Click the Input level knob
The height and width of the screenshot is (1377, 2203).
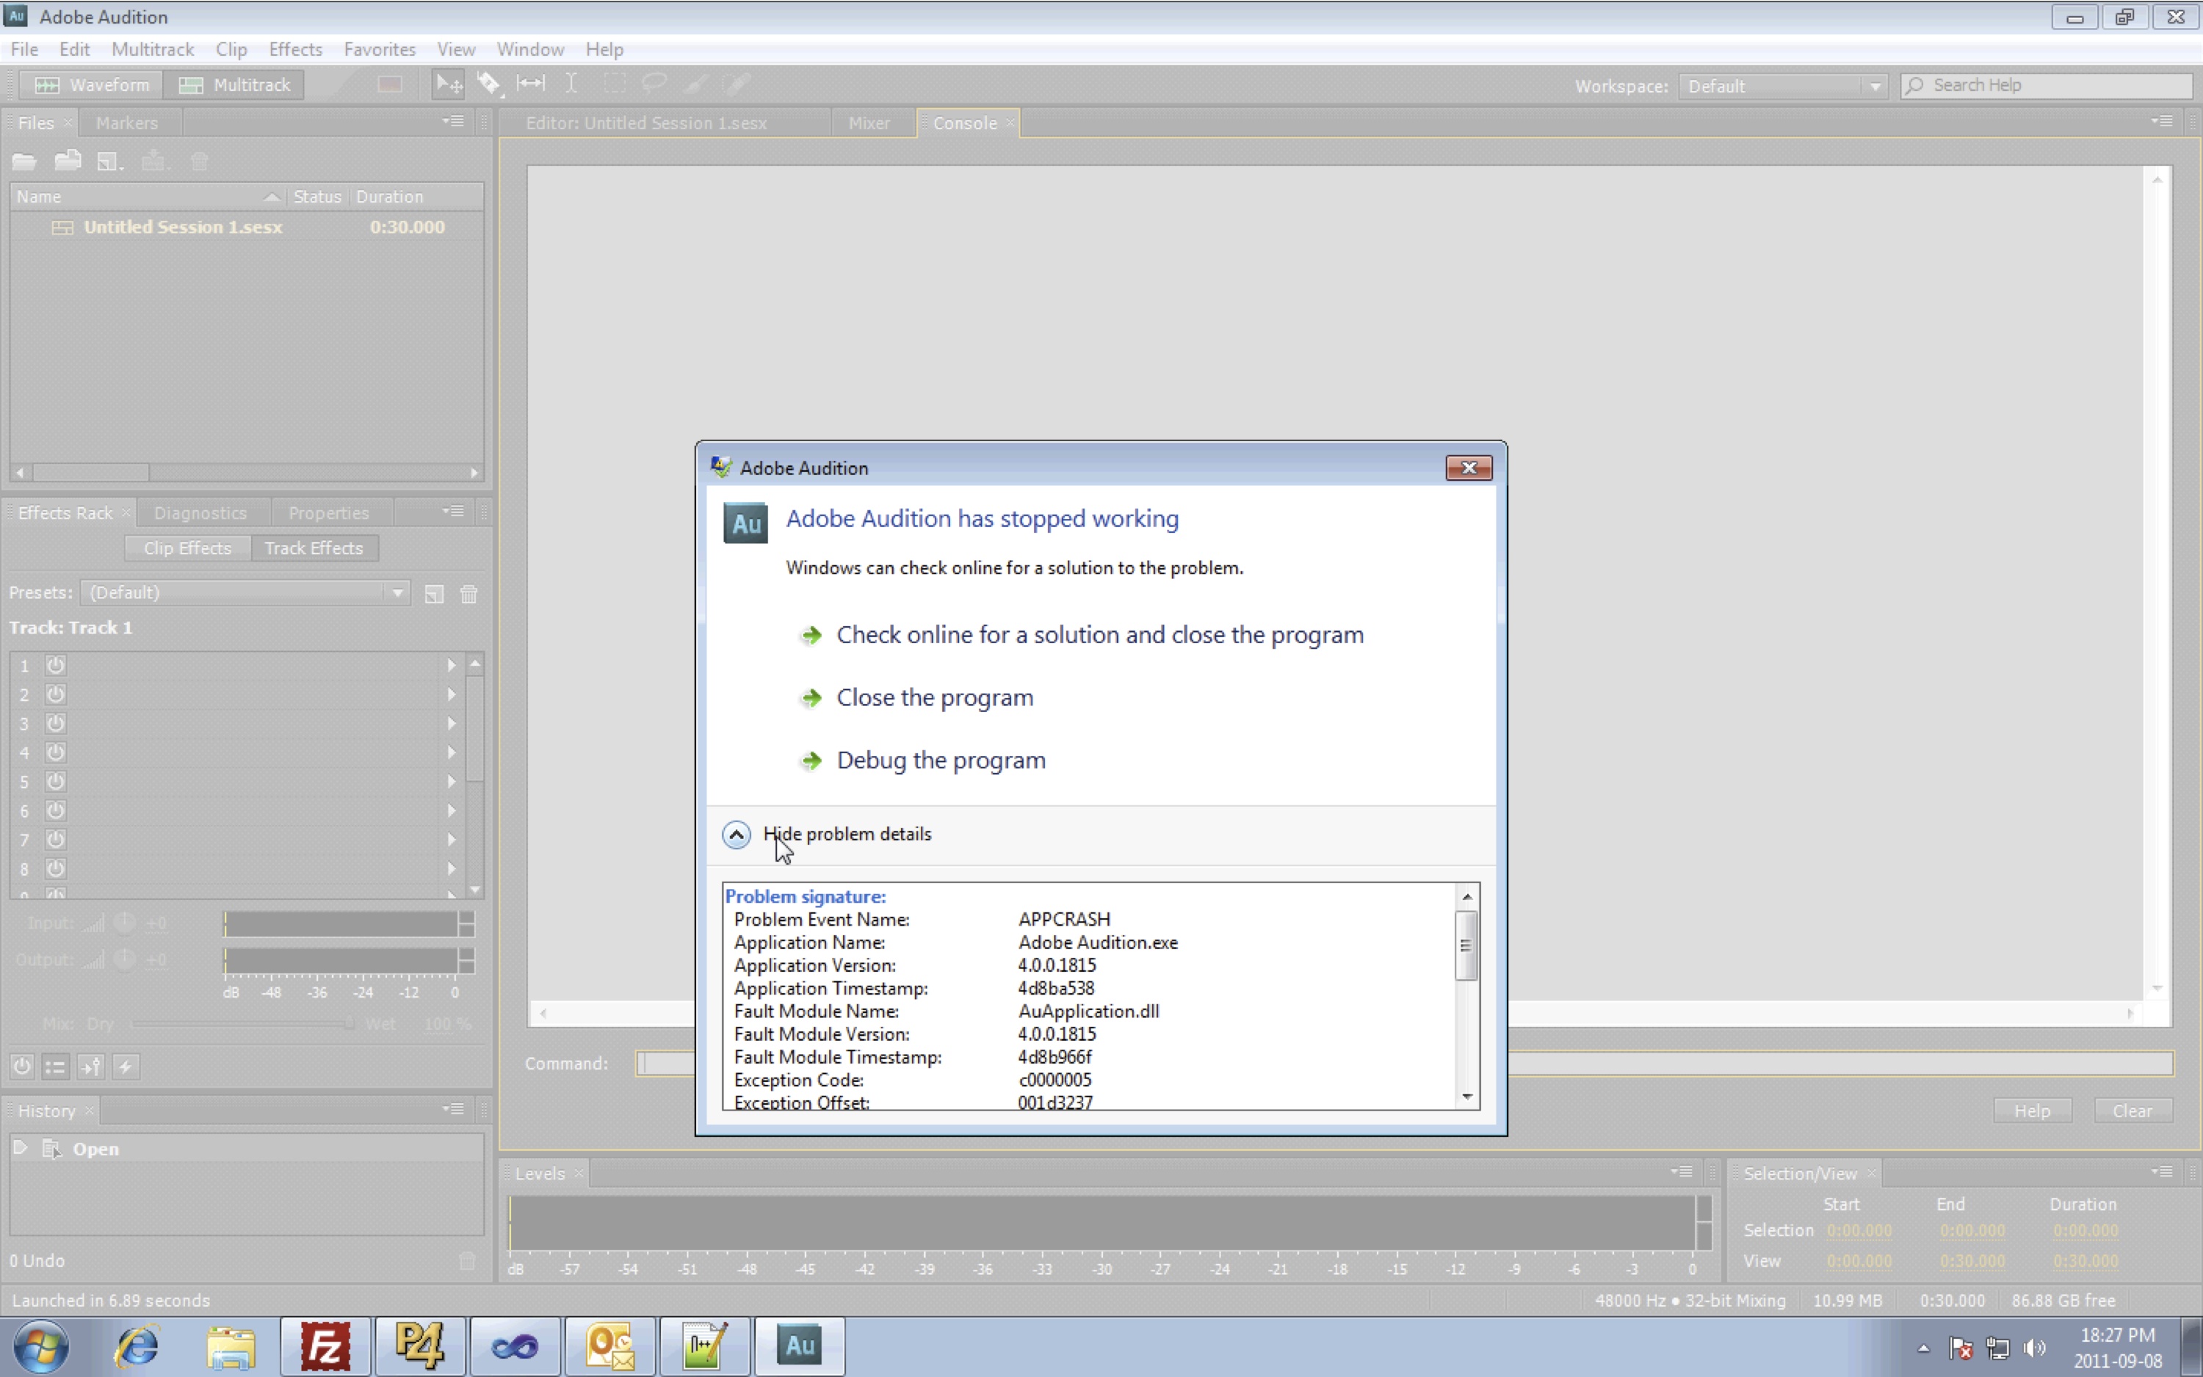click(125, 923)
